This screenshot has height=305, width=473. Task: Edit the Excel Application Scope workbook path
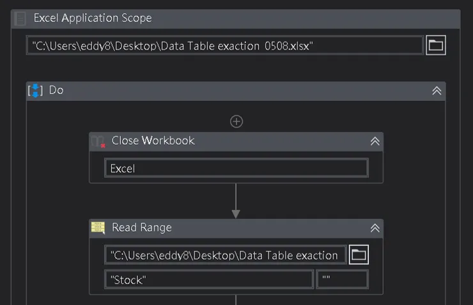(x=224, y=45)
